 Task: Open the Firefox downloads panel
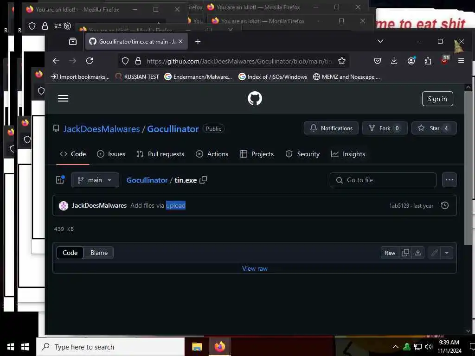click(394, 61)
